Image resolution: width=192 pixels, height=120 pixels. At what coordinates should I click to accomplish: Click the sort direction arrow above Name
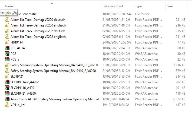coord(52,4)
